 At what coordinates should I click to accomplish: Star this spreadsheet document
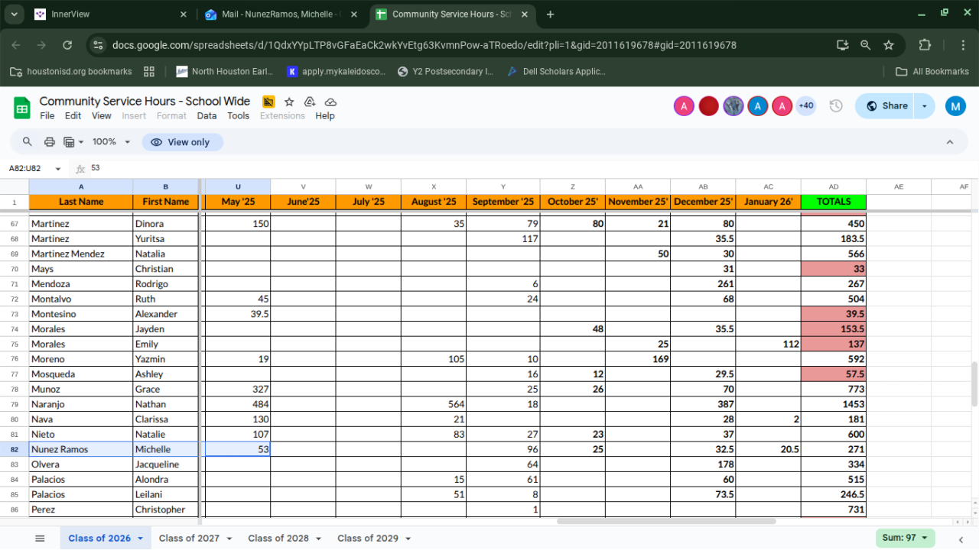[x=289, y=102]
